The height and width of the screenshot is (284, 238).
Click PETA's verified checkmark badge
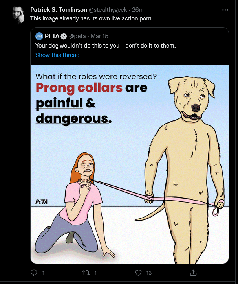(x=64, y=36)
